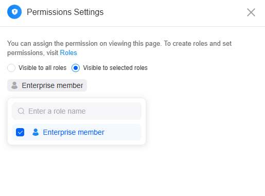
Task: Focus the 'Enter a role name' search field
Action: point(77,111)
